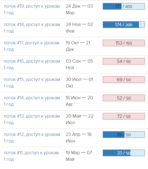
Task: Open the поток #15 link
Action: (x=32, y=83)
